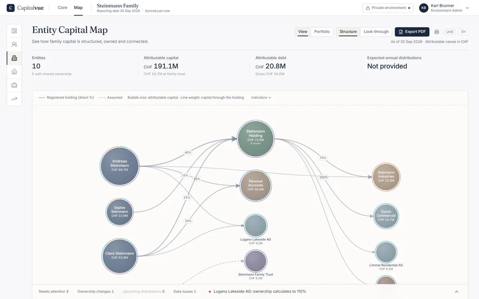Screen dimensions: 479x299
Task: Select the Zurich Commercial bubble
Action: [386, 216]
